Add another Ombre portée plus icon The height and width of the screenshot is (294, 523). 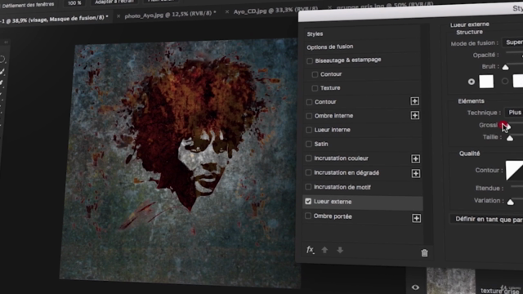(416, 218)
